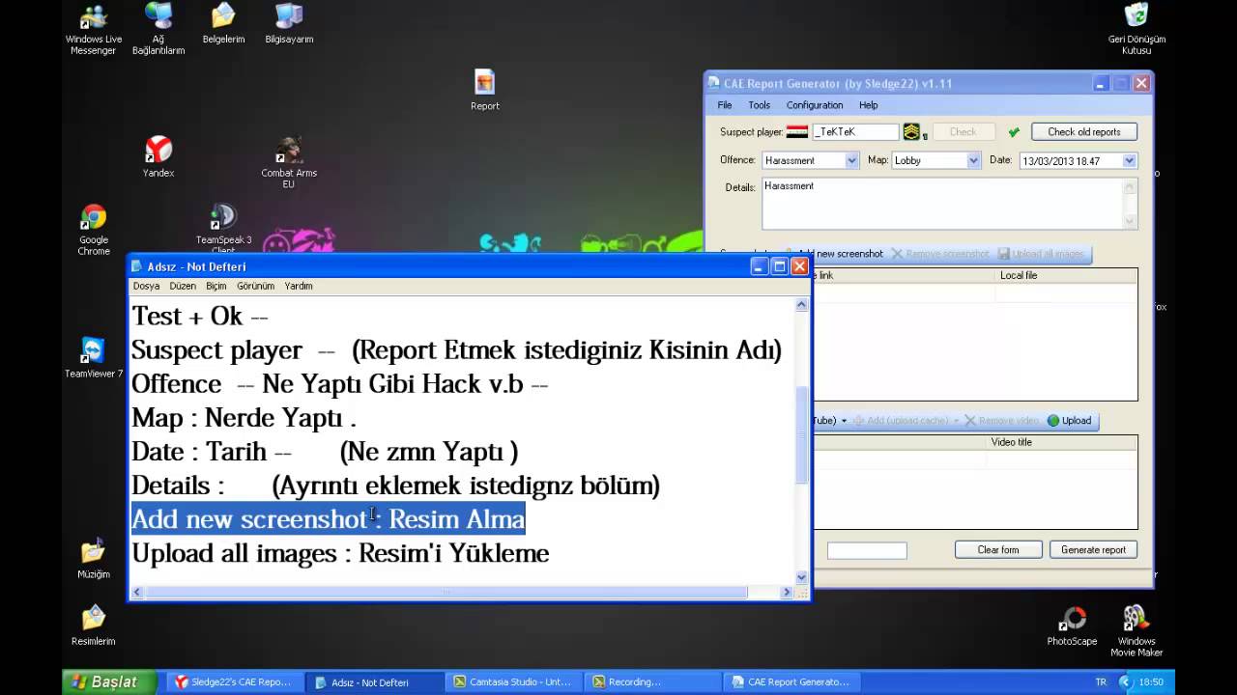Viewport: 1237px width, 695px height.
Task: Switch to Sledge22's CAE Repo taskbar item
Action: (x=233, y=682)
